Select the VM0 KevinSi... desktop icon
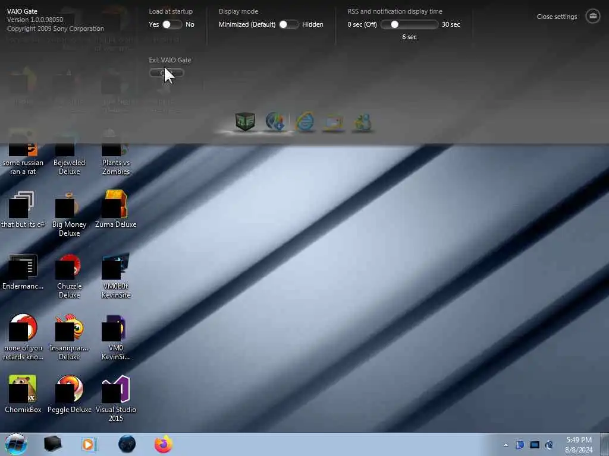609x456 pixels. coord(116,337)
